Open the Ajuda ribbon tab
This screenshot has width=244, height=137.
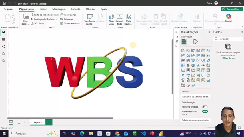pos(104,9)
